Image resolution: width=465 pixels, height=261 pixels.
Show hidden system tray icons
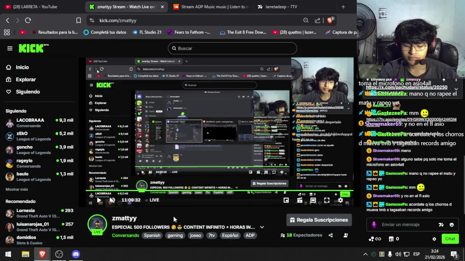[x=365, y=254]
